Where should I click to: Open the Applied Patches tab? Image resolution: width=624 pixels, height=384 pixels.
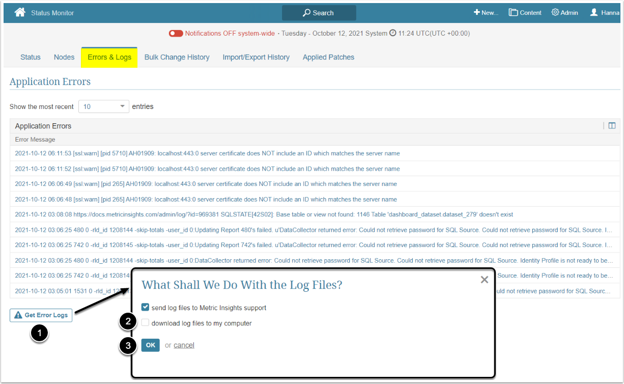328,57
